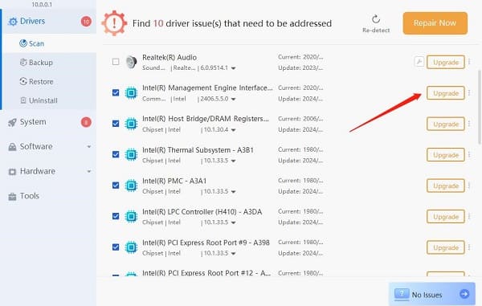This screenshot has height=306, width=482.
Task: Upgrade Intel LPC Controller (H410) driver
Action: click(445, 217)
